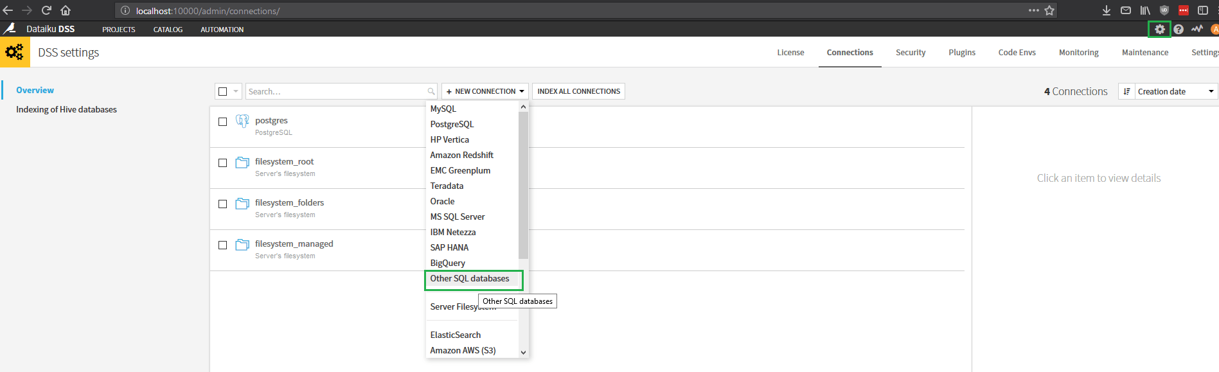The image size is (1219, 372).
Task: Open the mail envelope toolbar icon
Action: click(x=1126, y=10)
